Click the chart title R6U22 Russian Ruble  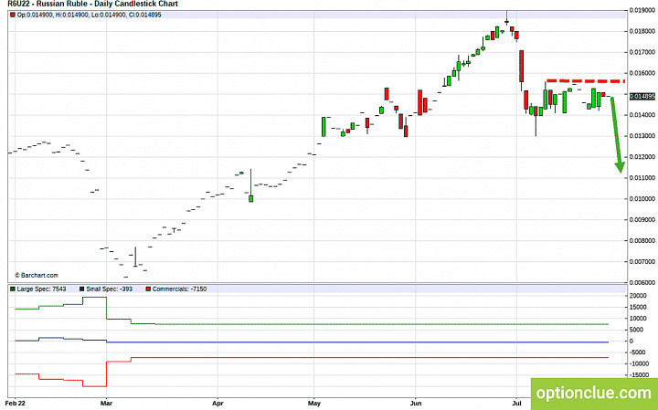tap(92, 4)
